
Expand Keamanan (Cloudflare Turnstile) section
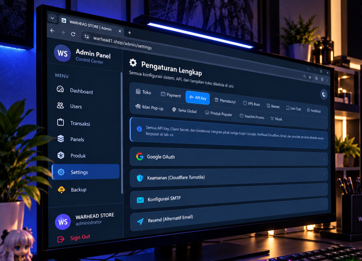229,178
